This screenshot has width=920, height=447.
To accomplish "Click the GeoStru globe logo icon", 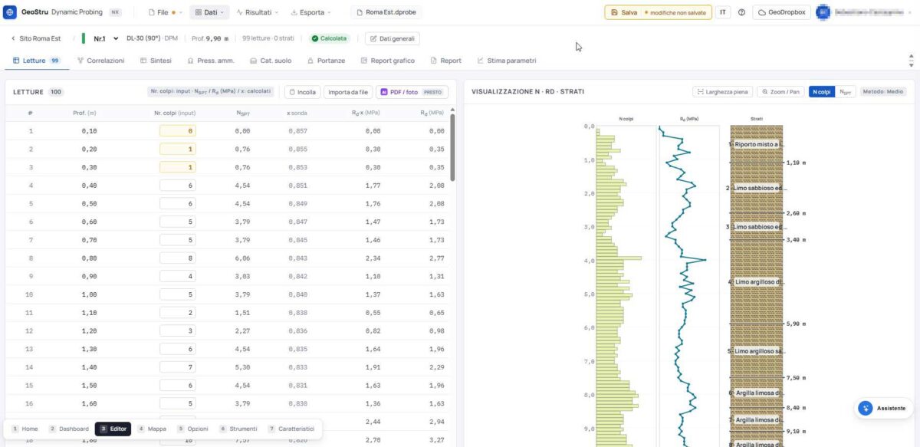I will click(10, 12).
